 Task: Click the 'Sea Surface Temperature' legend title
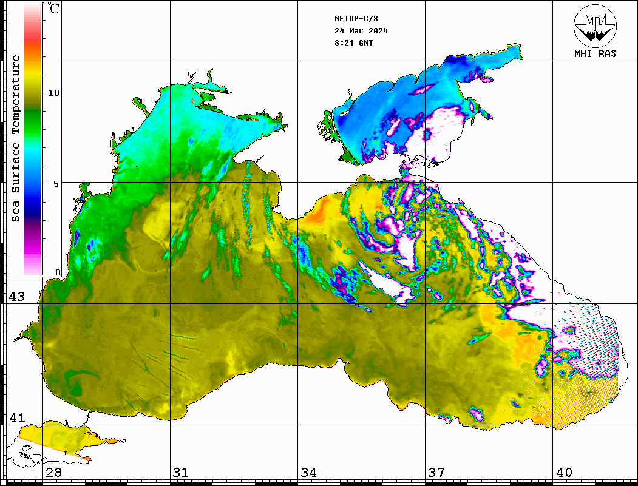tap(15, 138)
